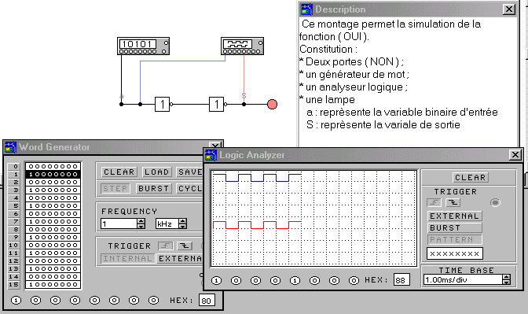Select word row 3 in pattern list
The image size is (528, 314).
(x=53, y=190)
